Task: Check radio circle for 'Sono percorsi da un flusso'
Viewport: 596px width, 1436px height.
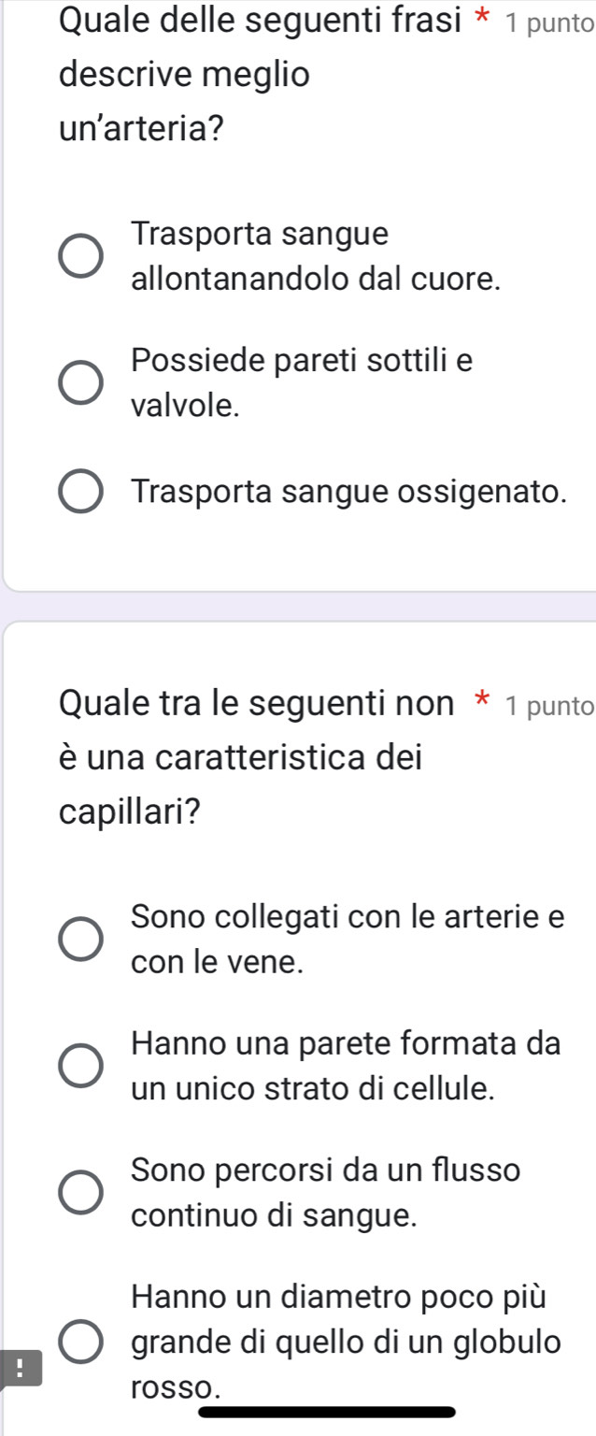Action: click(81, 1193)
